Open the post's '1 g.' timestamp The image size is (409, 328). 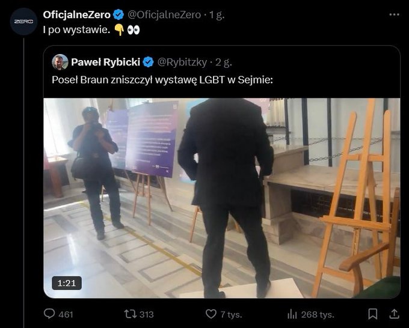pyautogui.click(x=216, y=14)
